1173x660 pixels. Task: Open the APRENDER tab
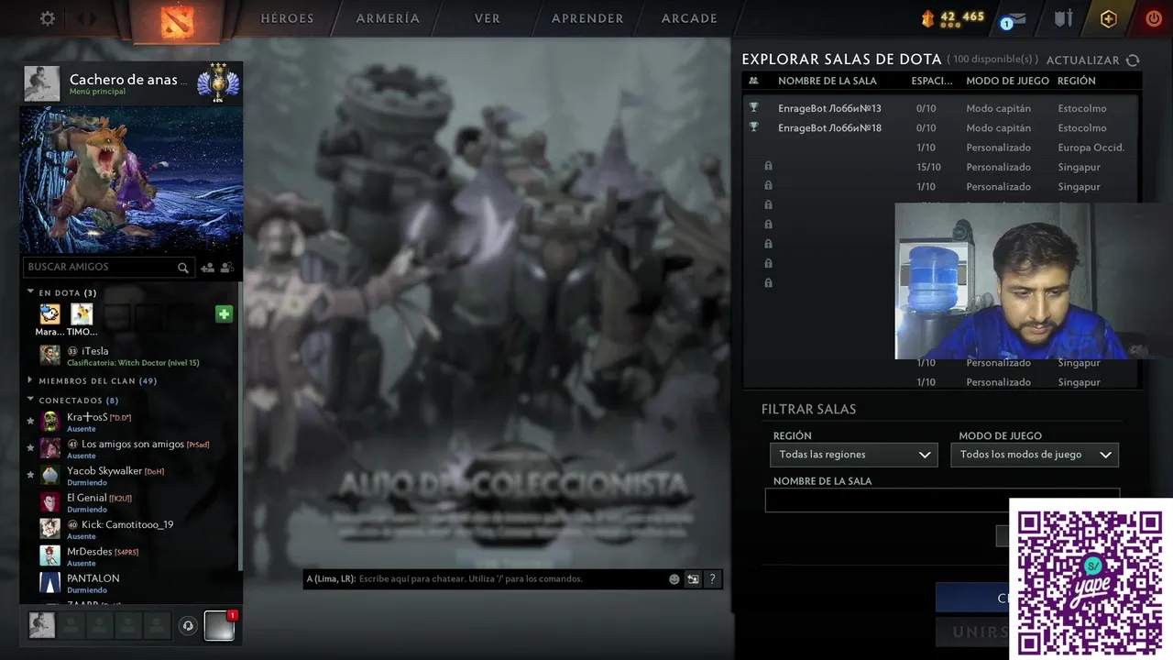(587, 18)
